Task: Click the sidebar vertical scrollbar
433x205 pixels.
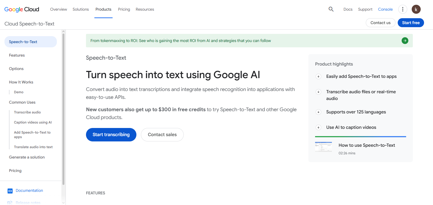Action: coord(63,109)
